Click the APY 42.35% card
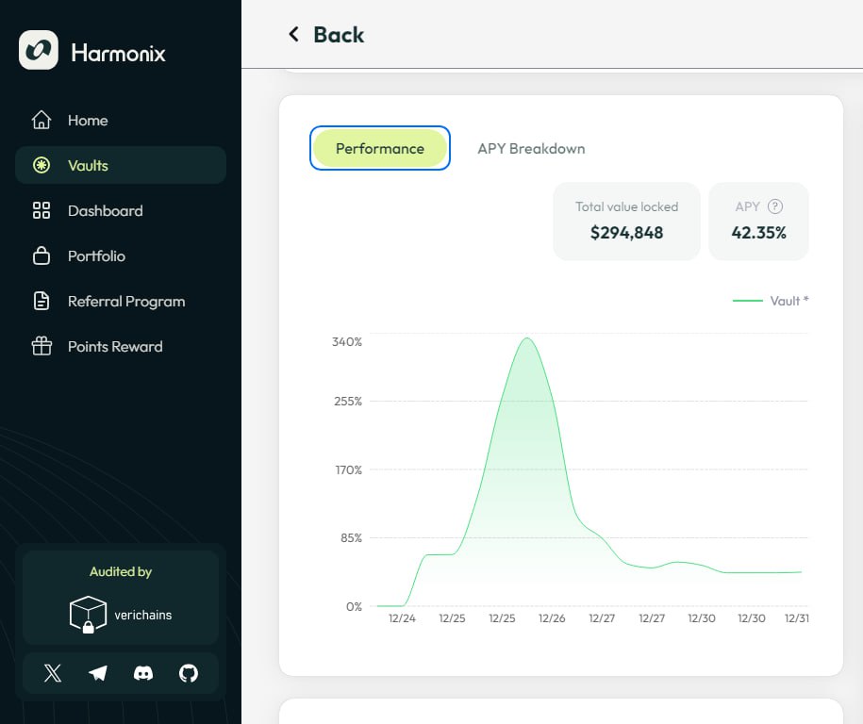 click(758, 222)
